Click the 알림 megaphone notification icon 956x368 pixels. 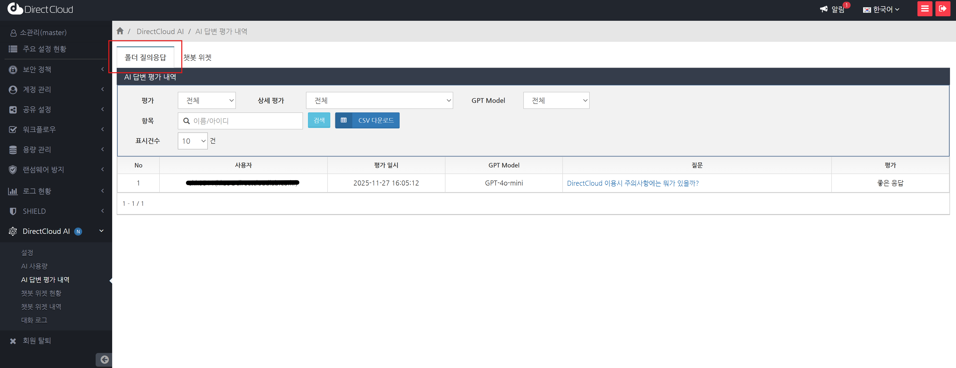(x=824, y=9)
